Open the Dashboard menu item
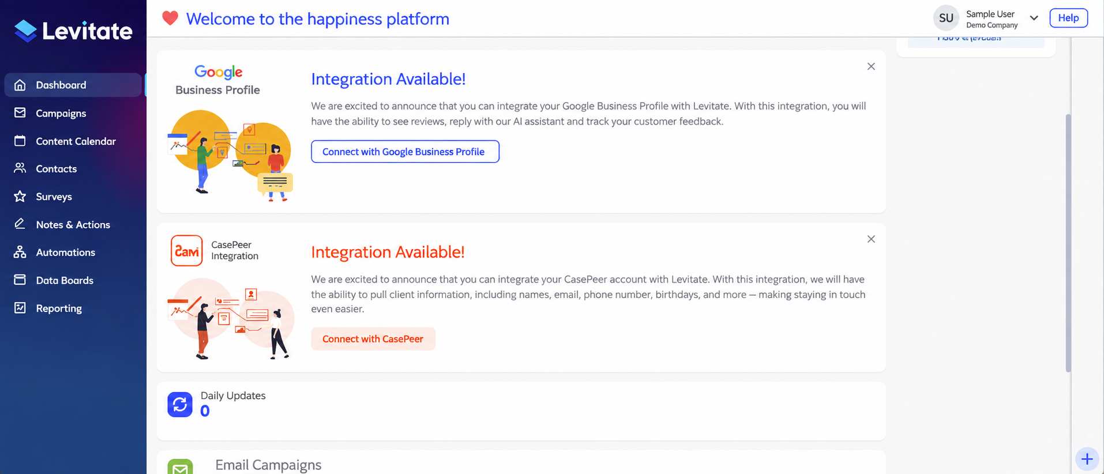 point(73,85)
